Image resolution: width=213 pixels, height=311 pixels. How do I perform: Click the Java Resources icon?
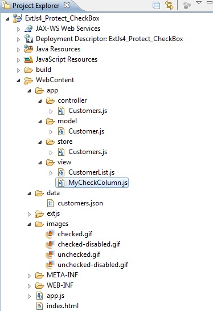(28, 49)
